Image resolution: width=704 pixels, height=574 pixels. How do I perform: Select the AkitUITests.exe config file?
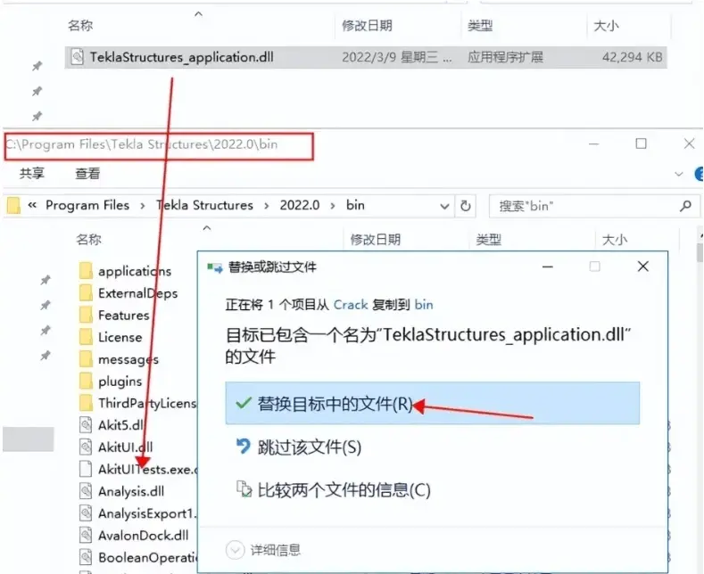click(x=137, y=469)
